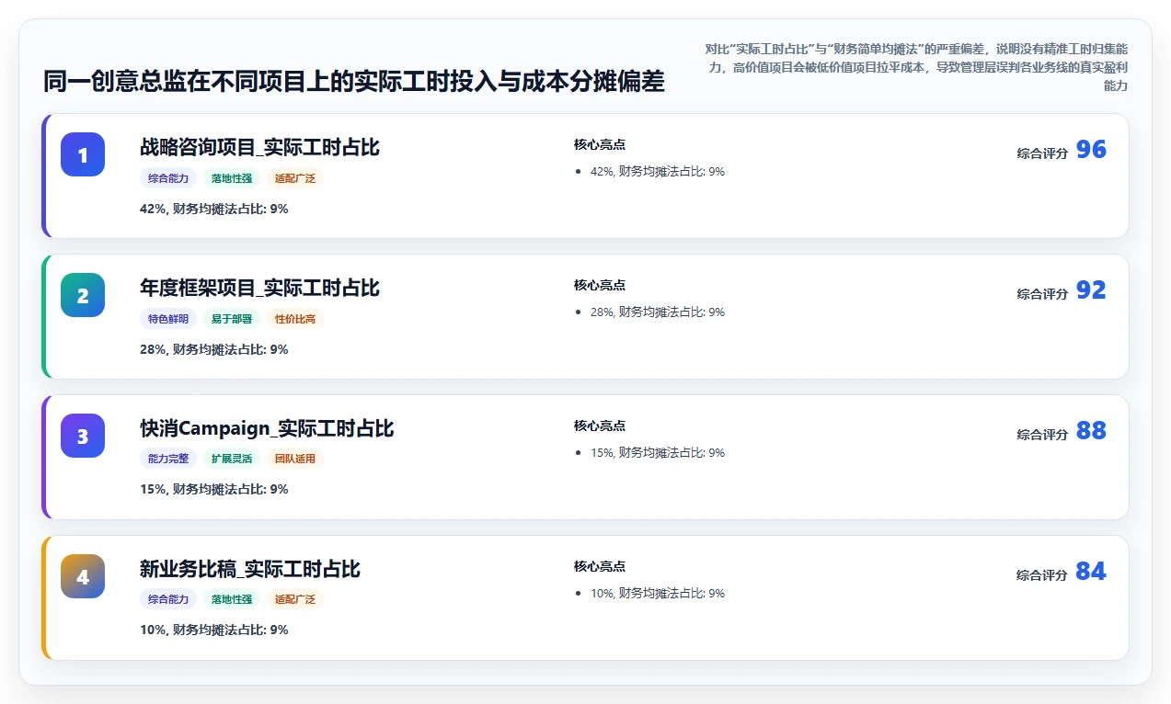Image resolution: width=1171 pixels, height=704 pixels.
Task: Open the 新业务比稿_实际工时占比 card title
Action: (250, 570)
